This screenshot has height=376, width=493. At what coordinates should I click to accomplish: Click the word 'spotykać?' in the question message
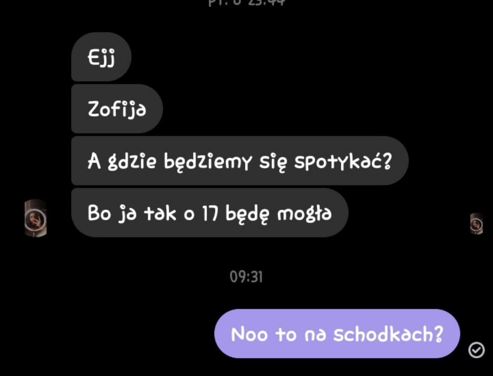point(343,162)
